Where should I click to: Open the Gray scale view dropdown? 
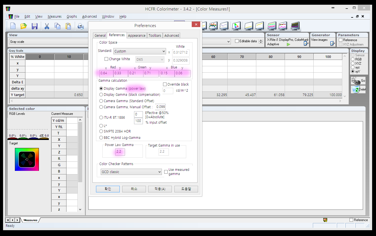[x=228, y=42]
